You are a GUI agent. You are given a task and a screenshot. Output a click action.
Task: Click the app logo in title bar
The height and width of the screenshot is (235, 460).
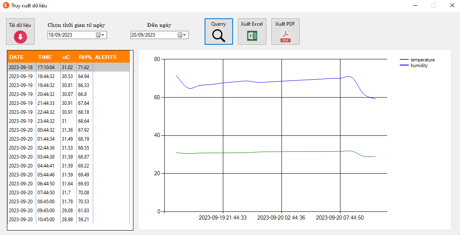[x=6, y=5]
